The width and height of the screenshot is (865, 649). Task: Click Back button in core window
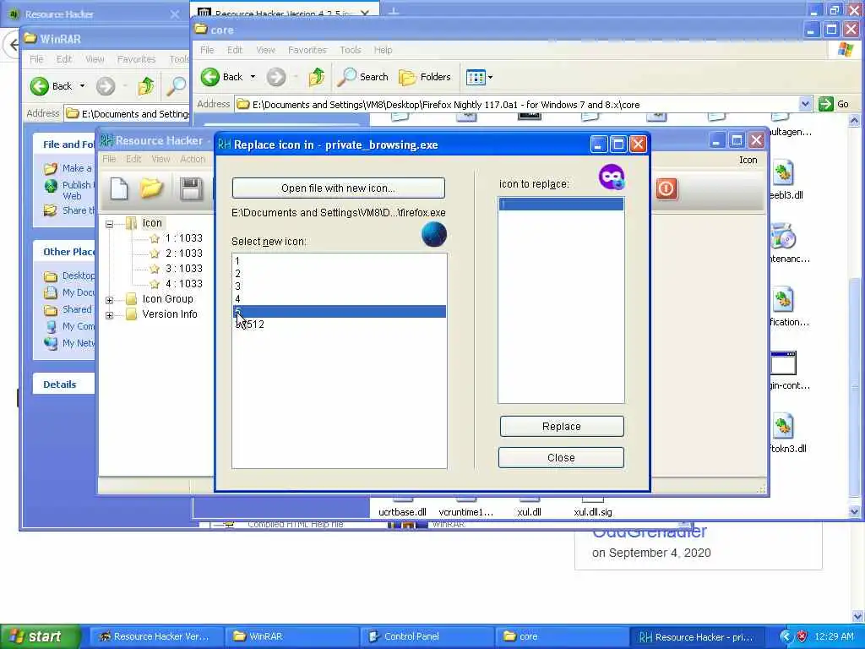coord(222,77)
